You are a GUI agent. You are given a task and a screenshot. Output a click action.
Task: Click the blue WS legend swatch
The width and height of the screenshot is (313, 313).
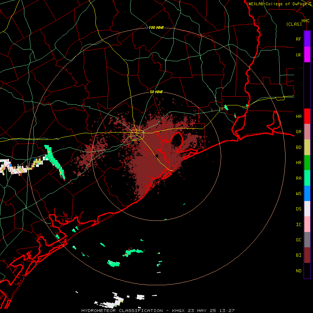pos(307,193)
